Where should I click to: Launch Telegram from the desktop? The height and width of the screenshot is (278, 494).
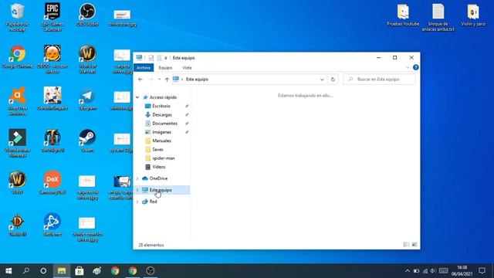[x=87, y=100]
